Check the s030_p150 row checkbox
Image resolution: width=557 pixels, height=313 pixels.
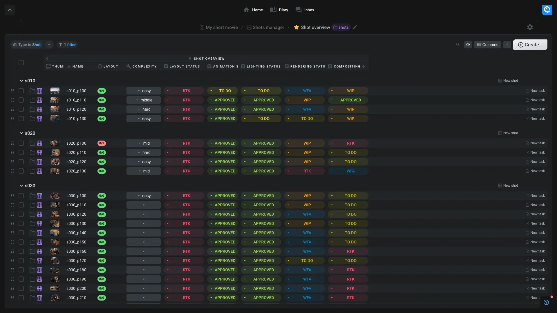[21, 242]
